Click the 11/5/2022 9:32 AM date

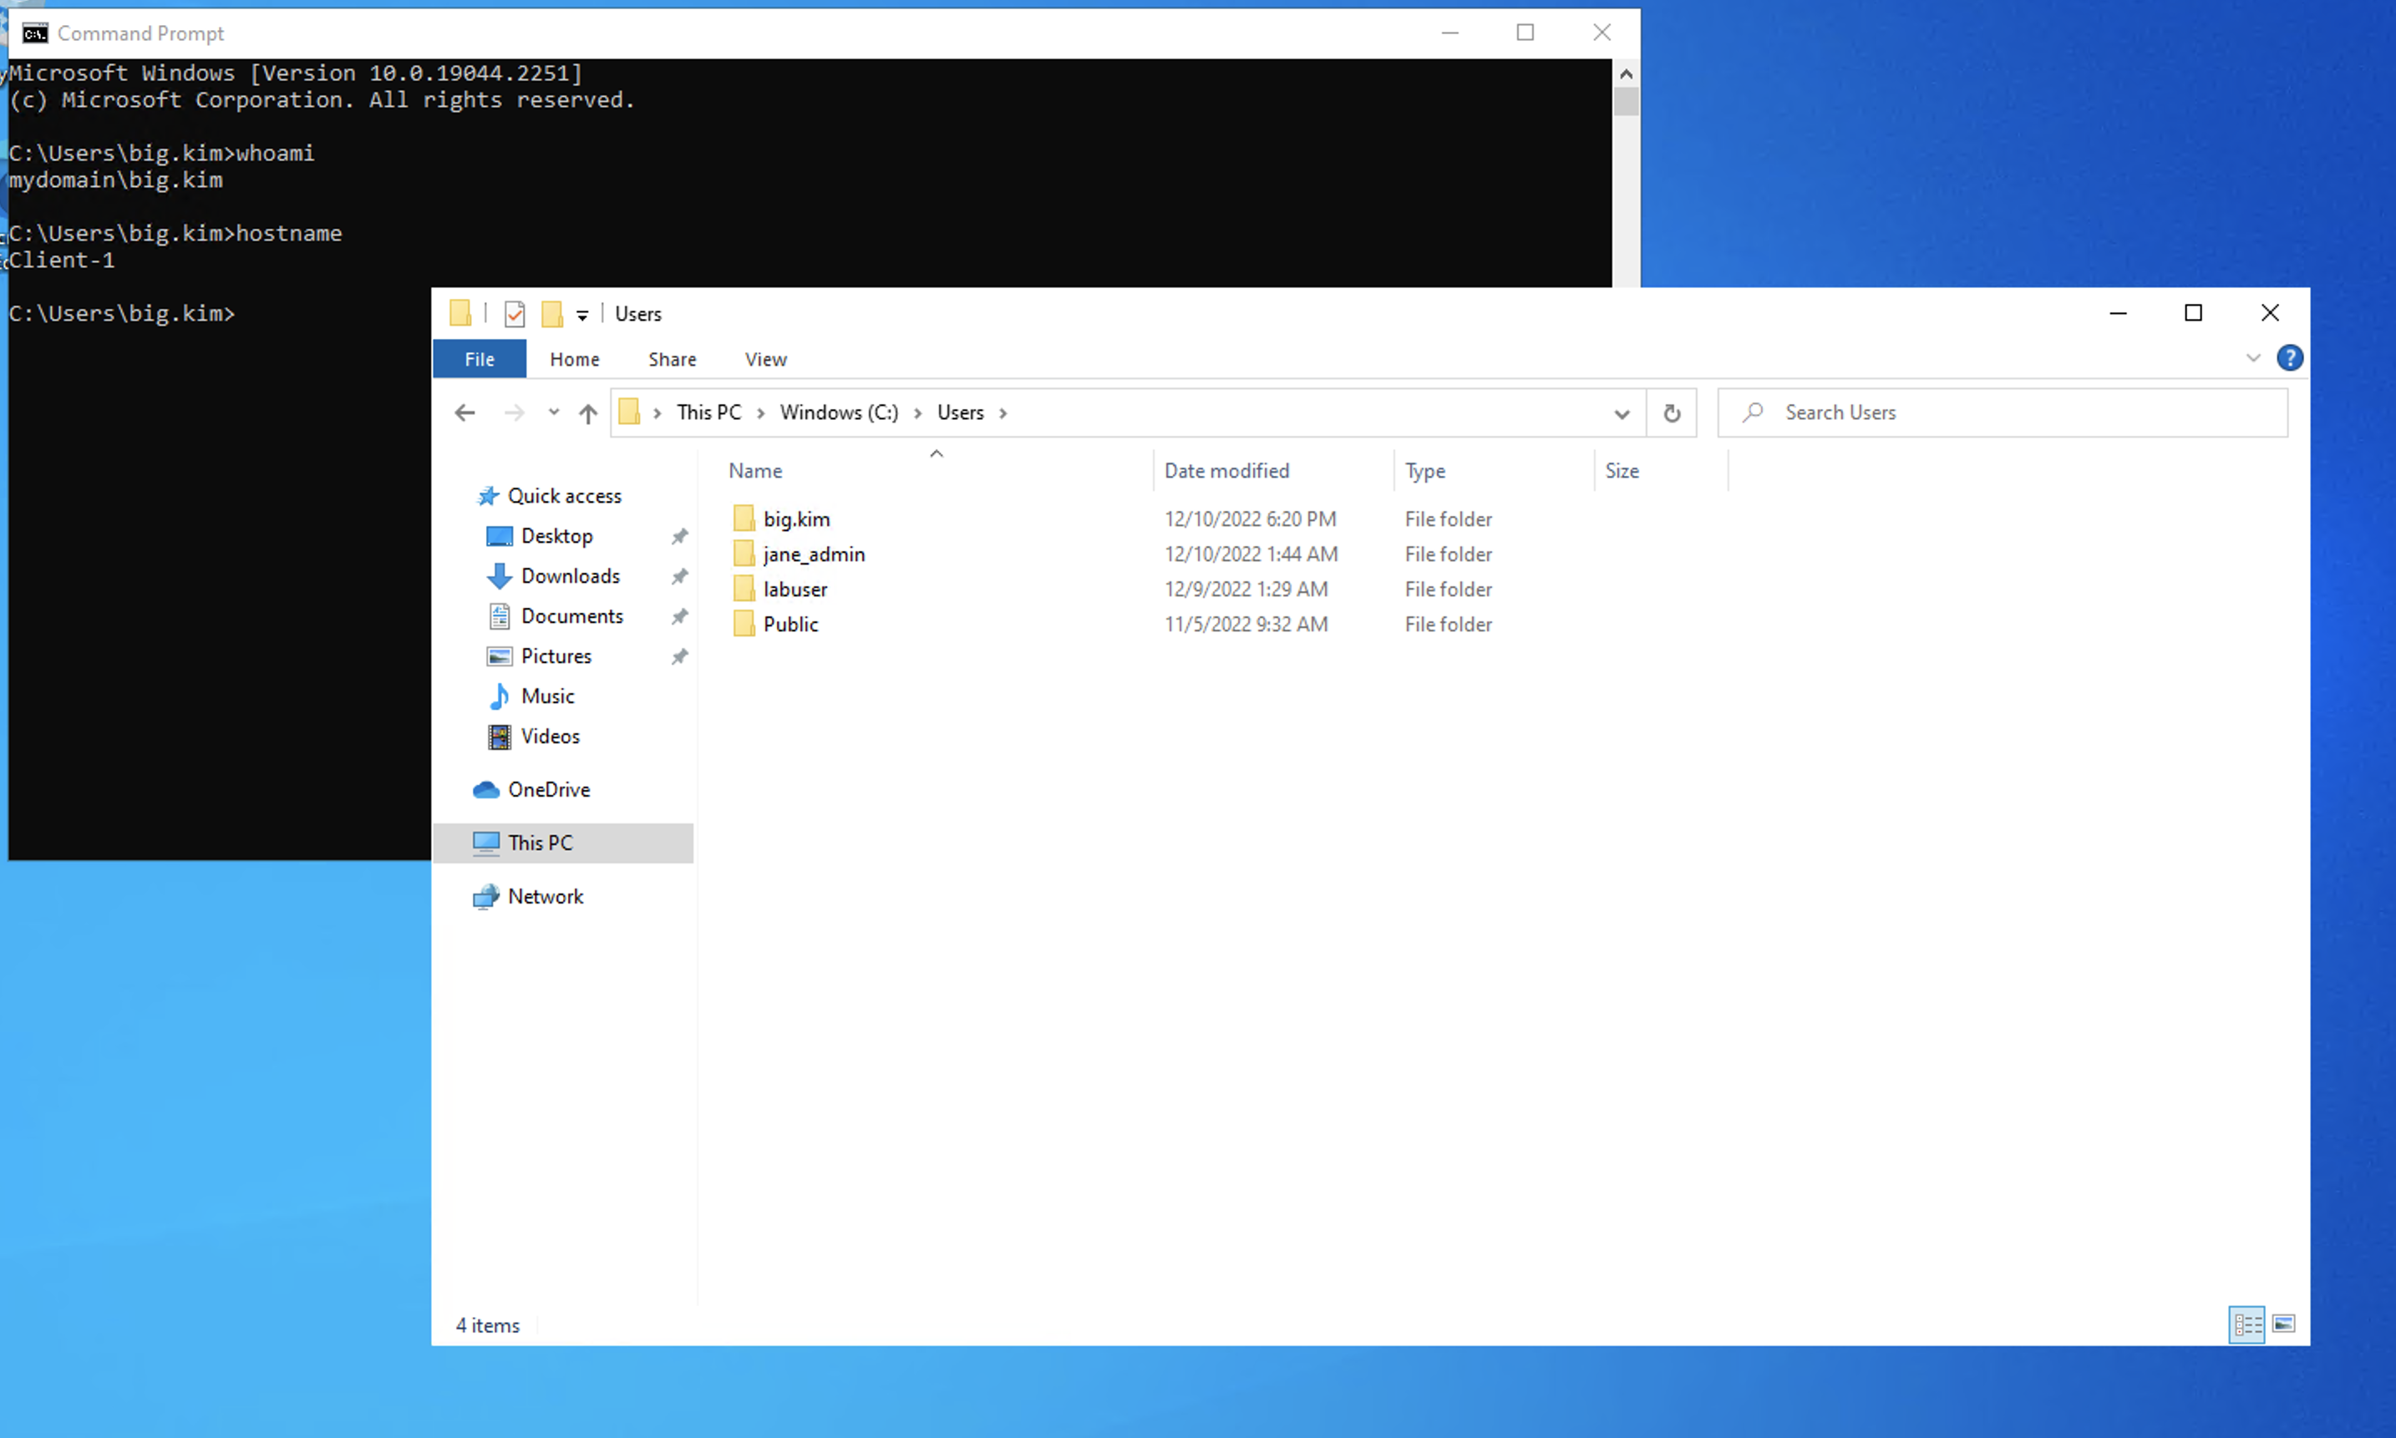tap(1246, 623)
